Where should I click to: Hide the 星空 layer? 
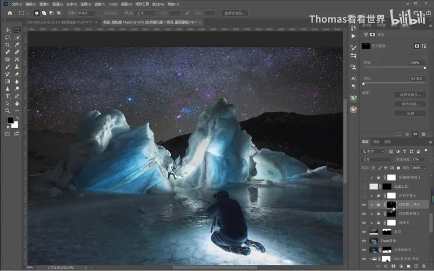364,231
